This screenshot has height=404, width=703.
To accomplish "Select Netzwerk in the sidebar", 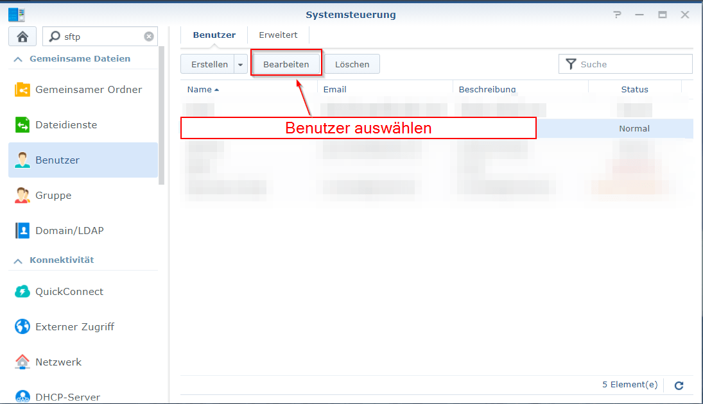I will click(x=56, y=362).
